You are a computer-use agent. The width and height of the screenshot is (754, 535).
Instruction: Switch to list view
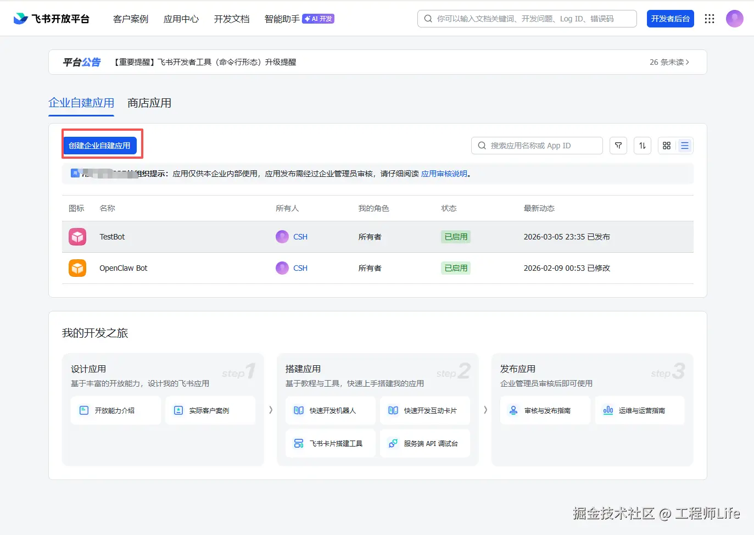pyautogui.click(x=684, y=146)
